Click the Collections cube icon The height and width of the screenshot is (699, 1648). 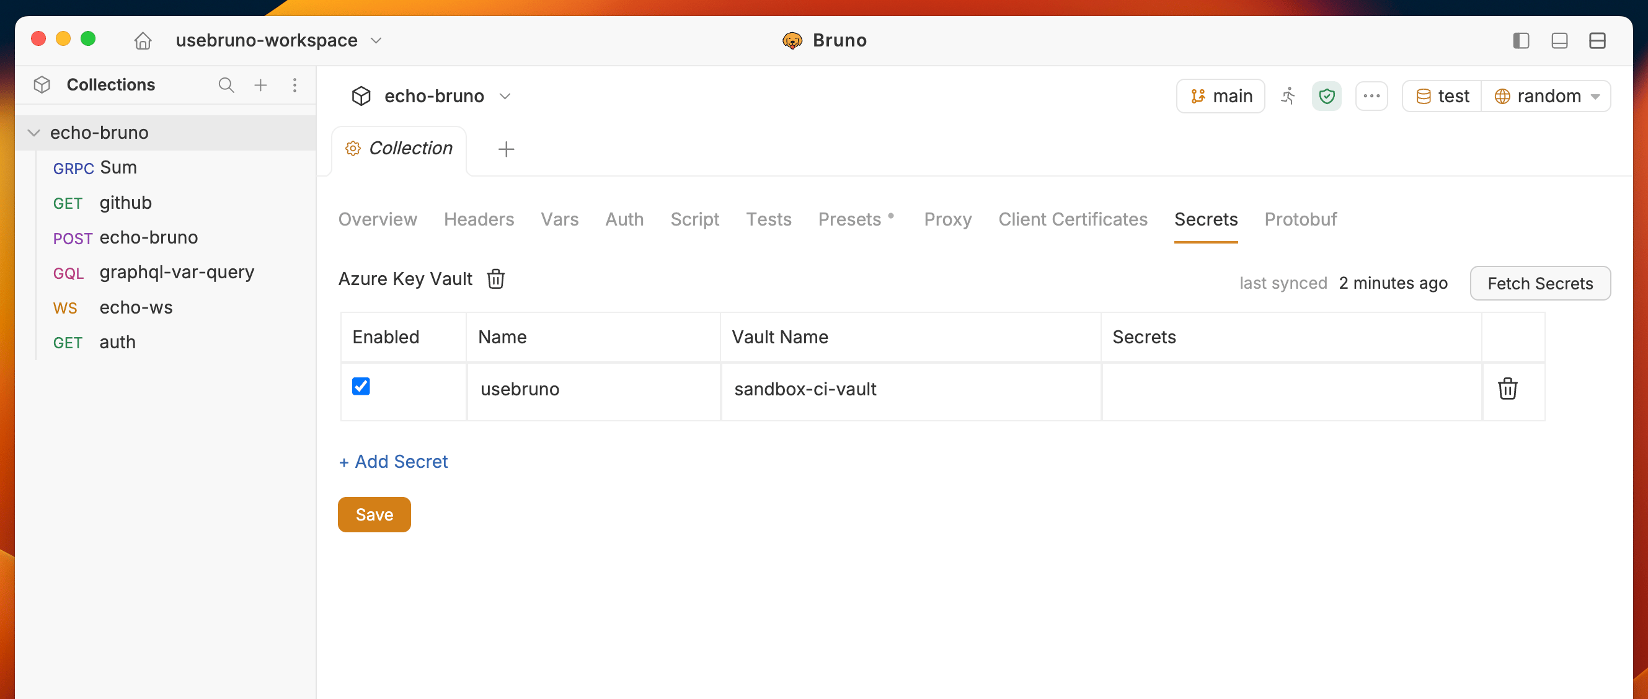[x=42, y=85]
